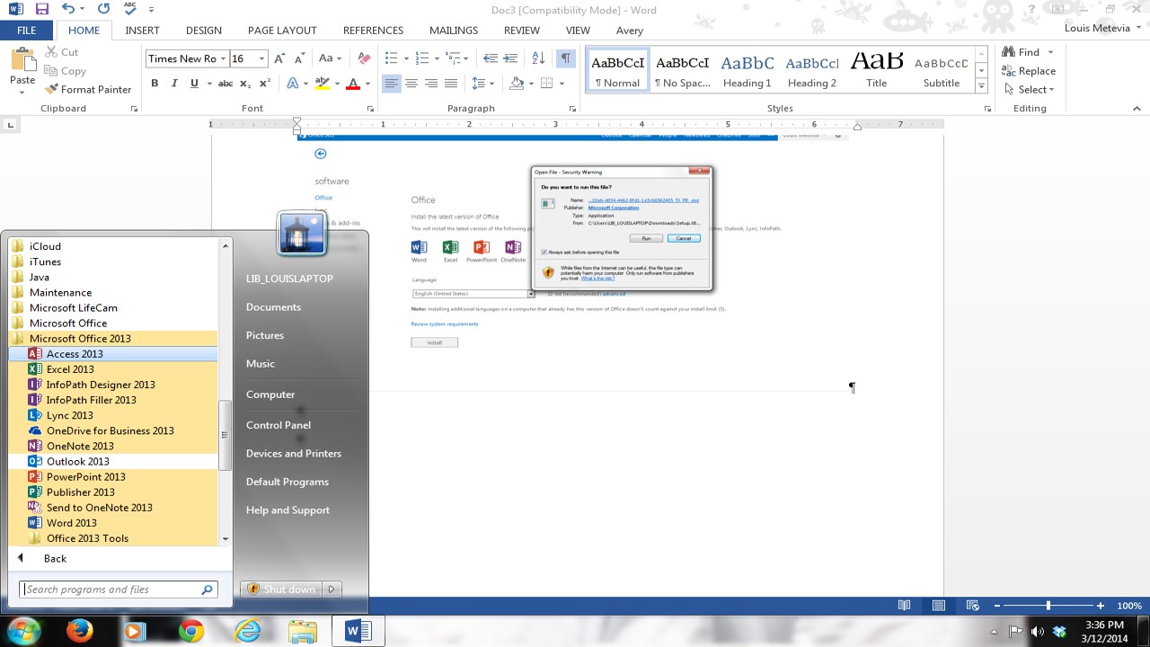Open the Paste options dropdown arrow
Image resolution: width=1150 pixels, height=647 pixels.
pyautogui.click(x=22, y=93)
